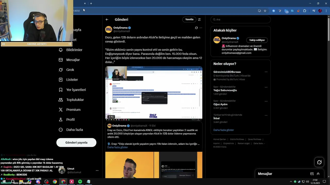Open options for İkbal trend
Image resolution: width=330 pixels, height=185 pixels.
pos(266,115)
